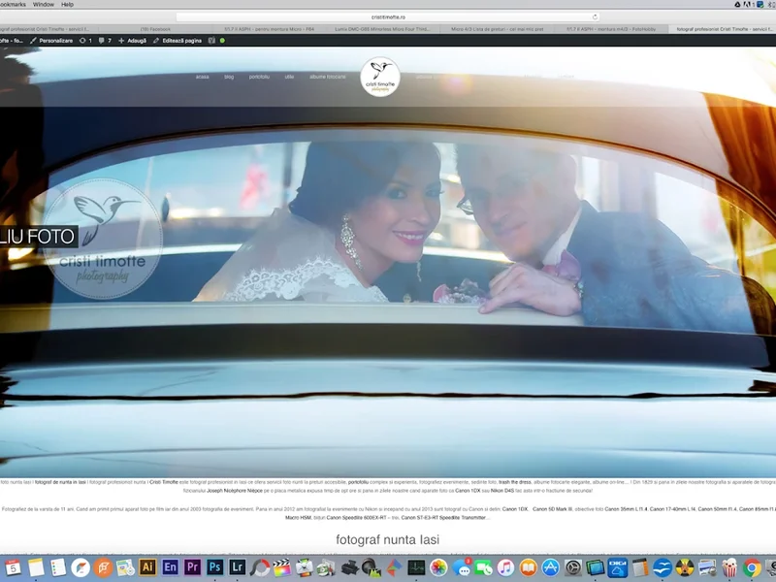Open the portofoliu navigation link
Screen dimensions: 776x582
click(x=259, y=77)
